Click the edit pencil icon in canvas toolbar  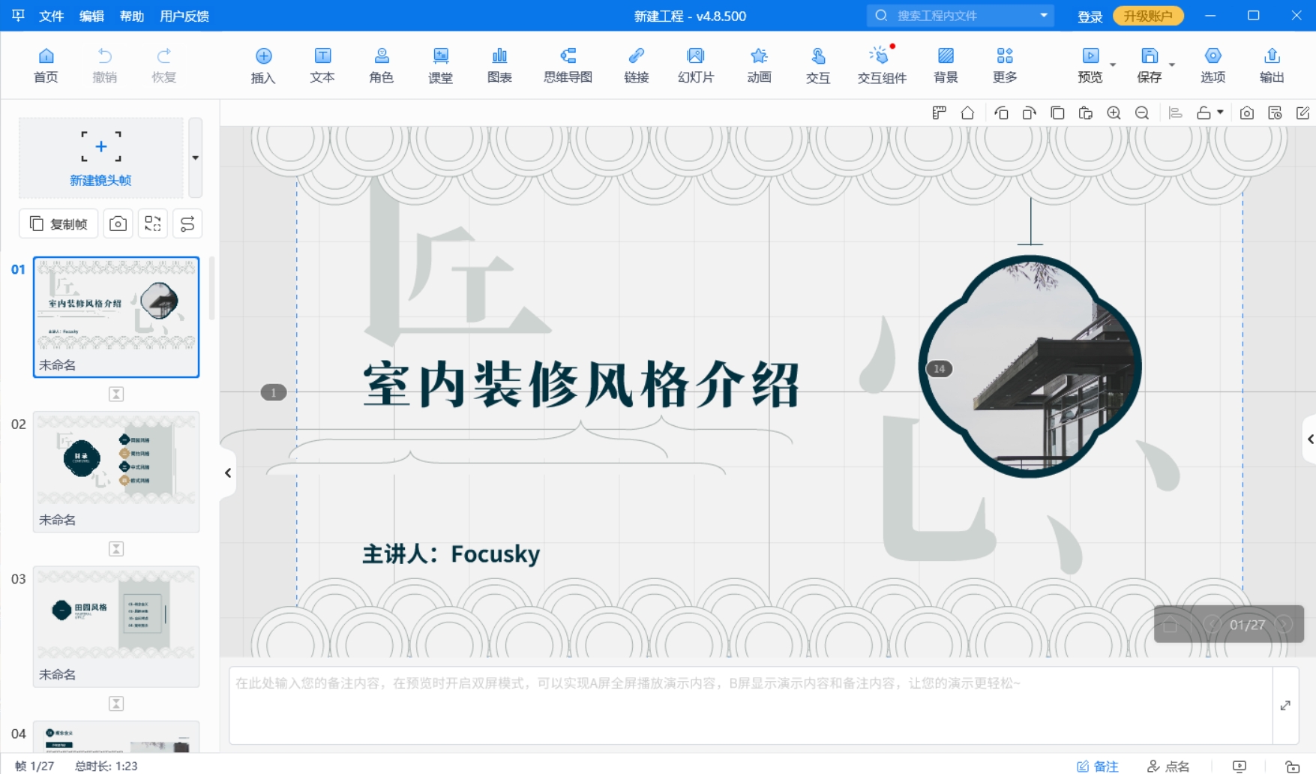coord(1303,112)
